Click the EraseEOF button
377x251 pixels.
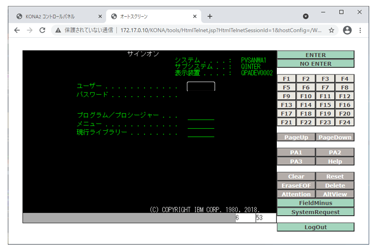pyautogui.click(x=296, y=186)
